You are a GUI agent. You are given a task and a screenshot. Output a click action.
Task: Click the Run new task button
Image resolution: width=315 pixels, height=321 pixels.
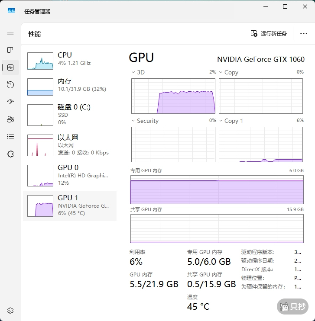tap(269, 34)
